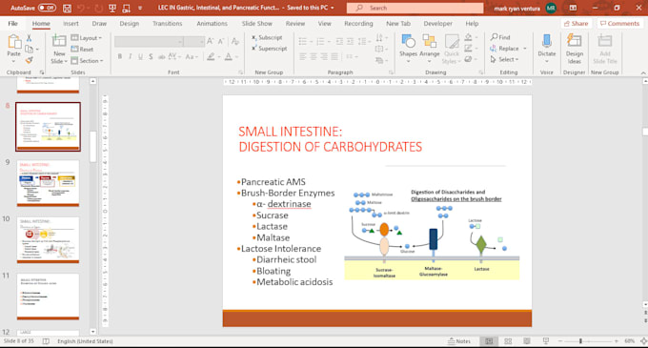The width and height of the screenshot is (648, 348).
Task: Click the Metabolic acidosis bullet
Action: [294, 282]
